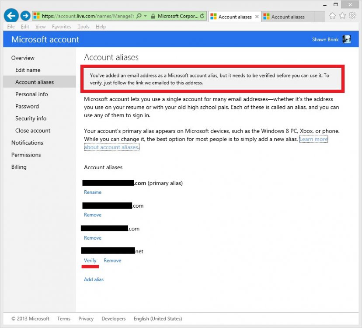Select Security info in the sidebar
The height and width of the screenshot is (328, 362).
tap(31, 118)
